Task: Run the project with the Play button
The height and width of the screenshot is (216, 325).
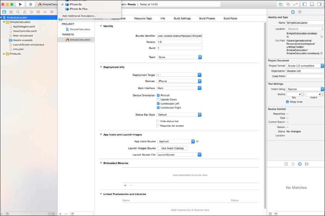Action: [20, 4]
